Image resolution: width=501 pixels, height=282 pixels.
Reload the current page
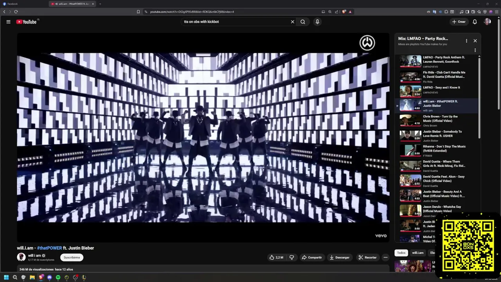[16, 12]
